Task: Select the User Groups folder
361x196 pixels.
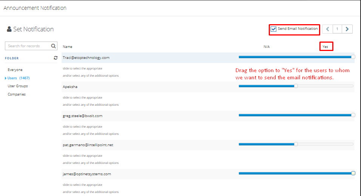Action: point(17,86)
